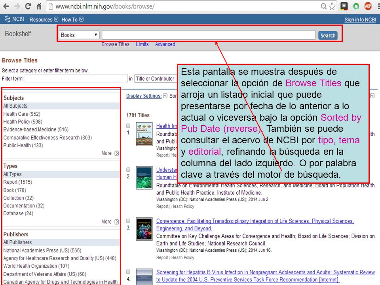The image size is (380, 285).
Task: Check the box for title 3
Action: point(128,221)
